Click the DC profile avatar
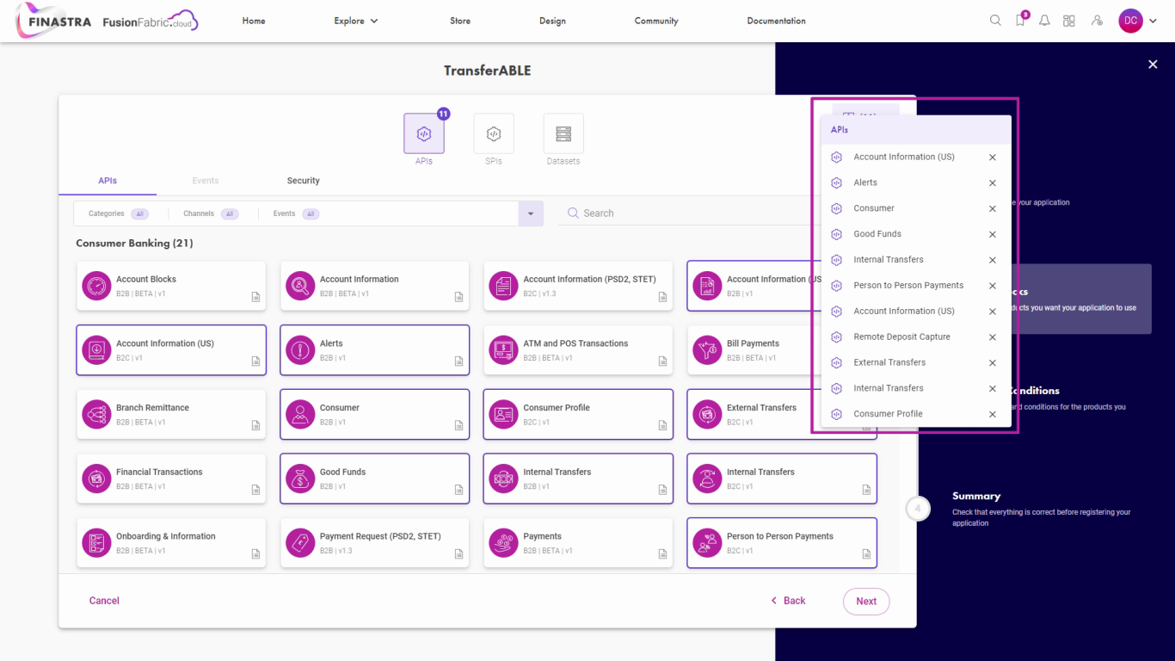Image resolution: width=1175 pixels, height=661 pixels. (x=1130, y=21)
